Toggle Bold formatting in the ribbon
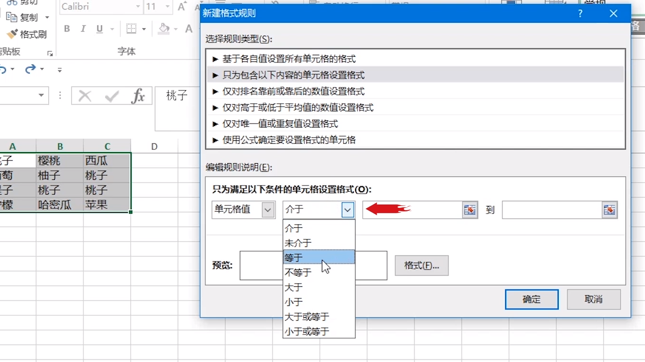Image resolution: width=645 pixels, height=362 pixels. pyautogui.click(x=67, y=29)
